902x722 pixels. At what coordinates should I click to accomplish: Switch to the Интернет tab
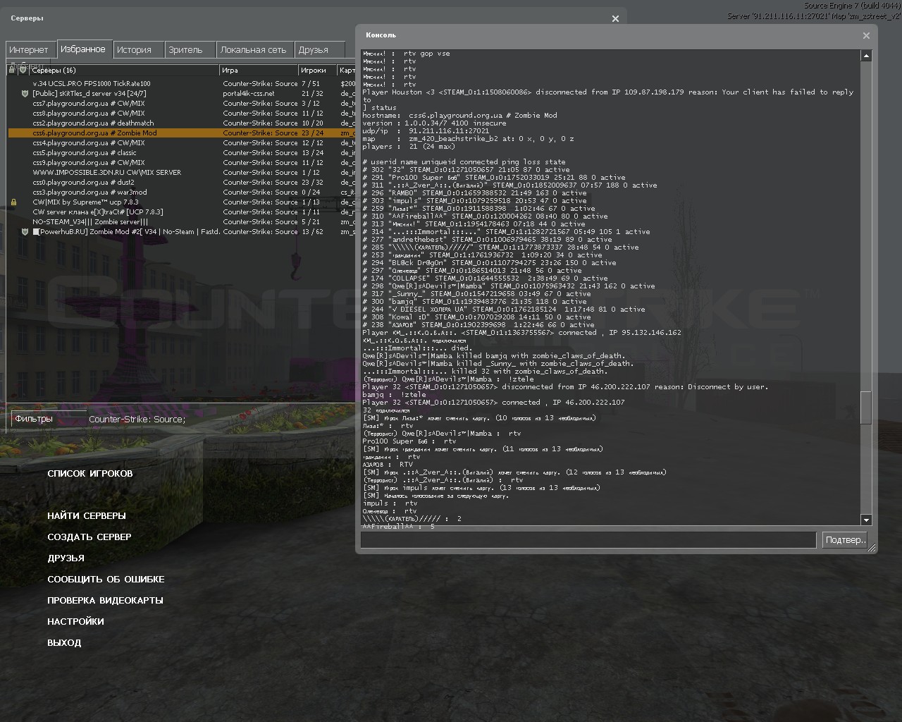point(29,50)
